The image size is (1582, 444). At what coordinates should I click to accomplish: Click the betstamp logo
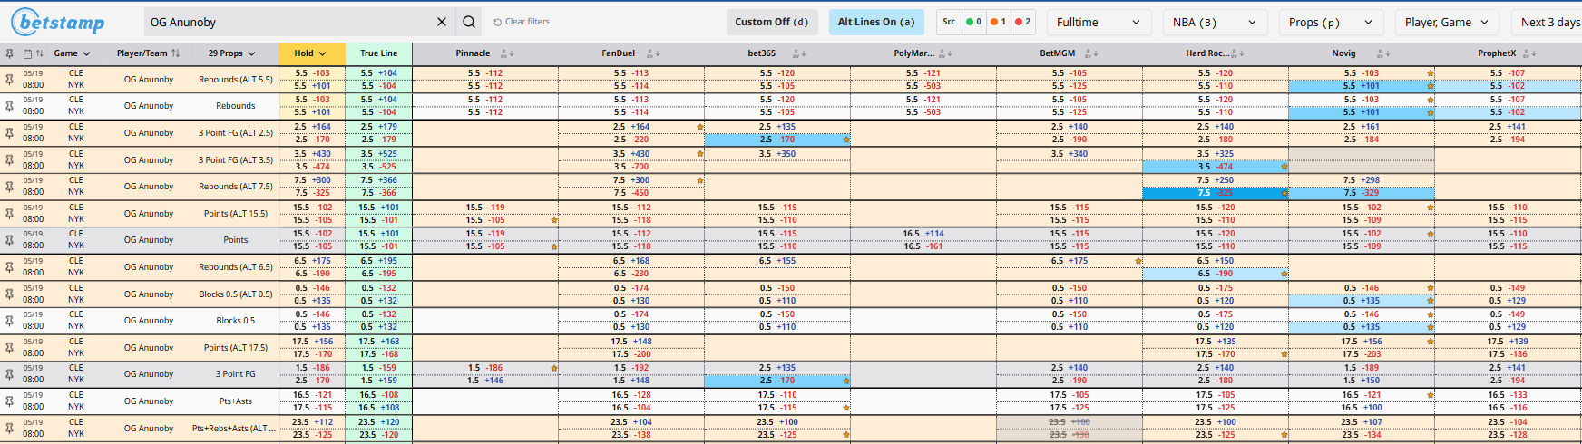[57, 21]
